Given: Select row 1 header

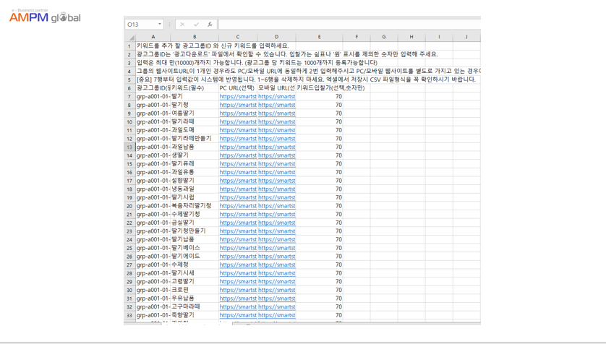Looking at the screenshot, I should 129,46.
